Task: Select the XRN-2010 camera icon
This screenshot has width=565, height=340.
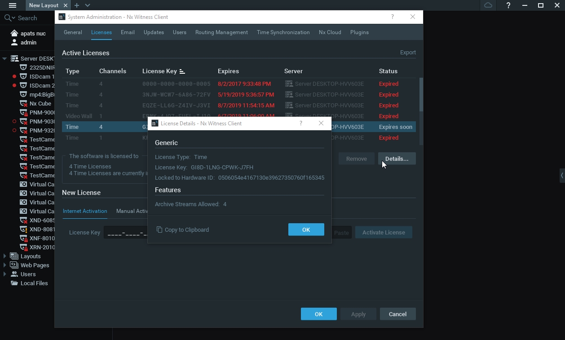Action: [23, 247]
